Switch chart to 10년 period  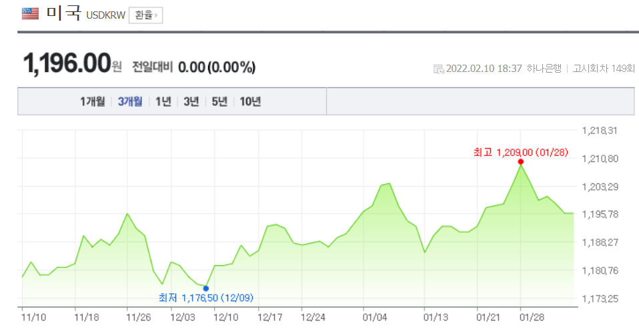pos(250,101)
